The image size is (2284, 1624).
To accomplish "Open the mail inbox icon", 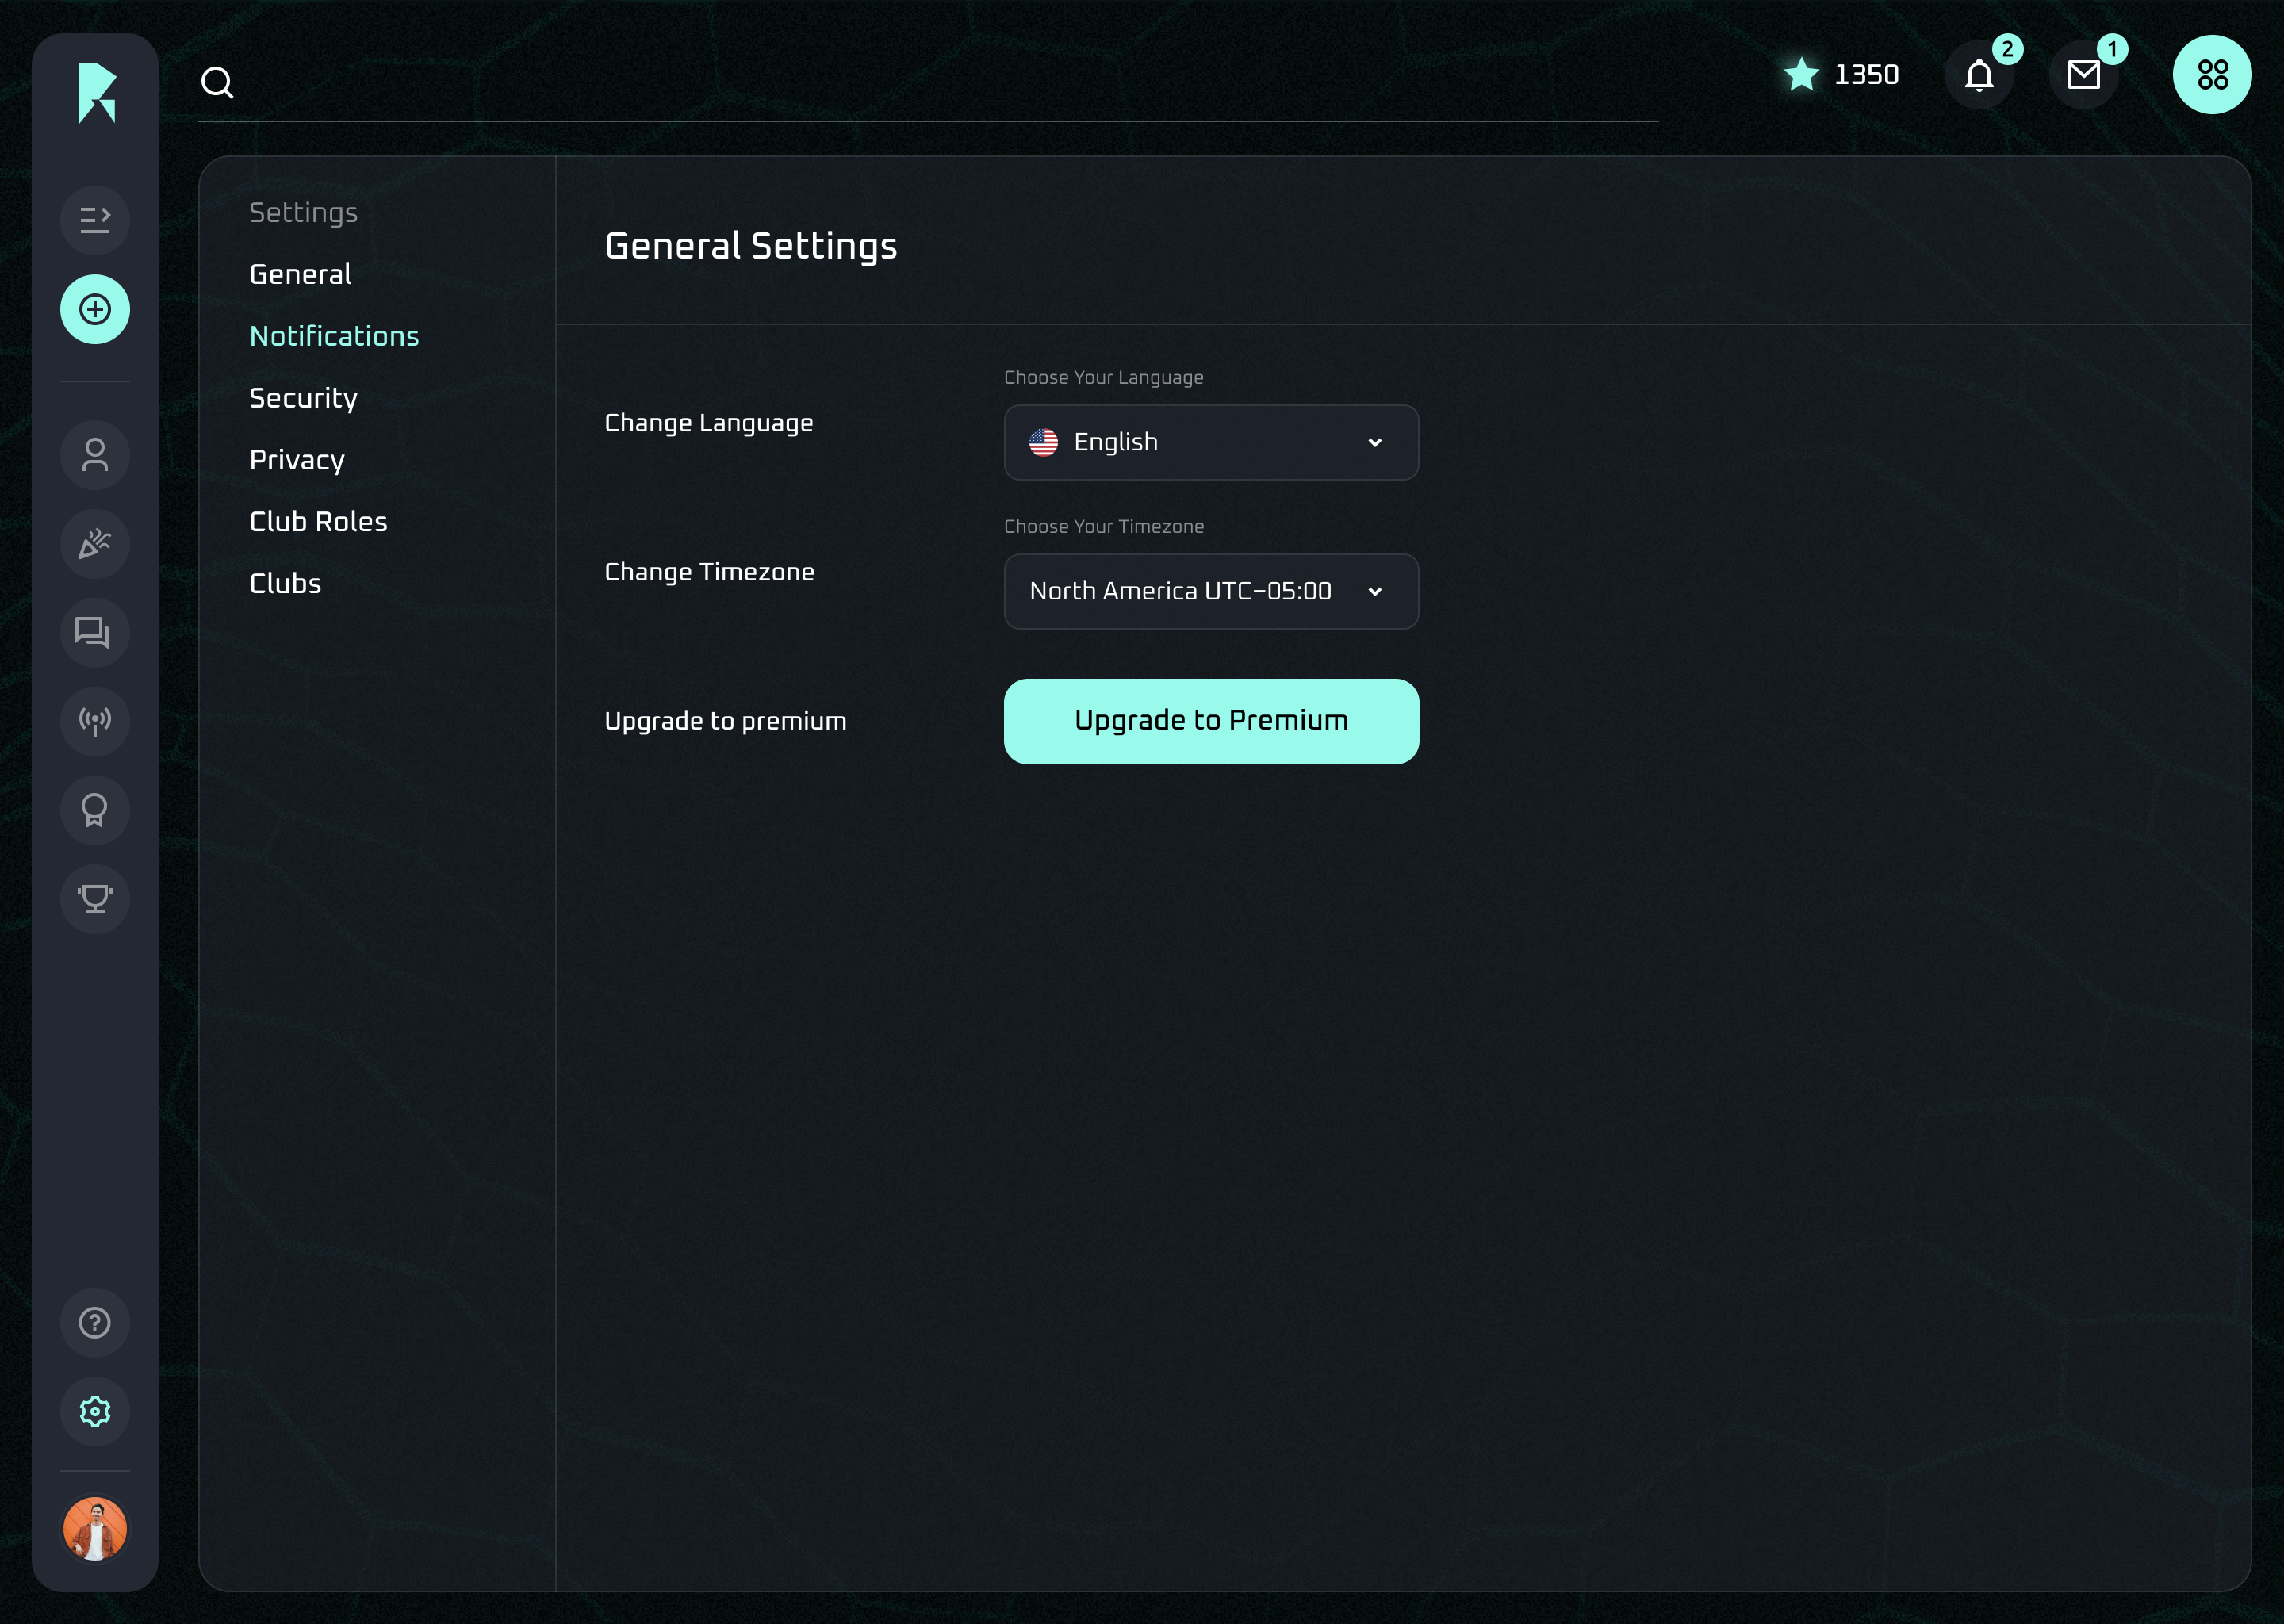I will pyautogui.click(x=2083, y=75).
